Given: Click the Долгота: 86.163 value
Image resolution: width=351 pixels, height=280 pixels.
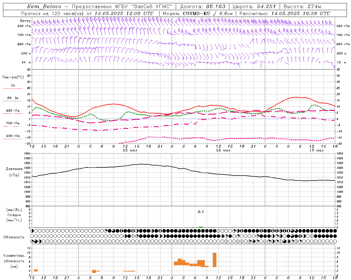Looking at the screenshot, I should [x=203, y=7].
